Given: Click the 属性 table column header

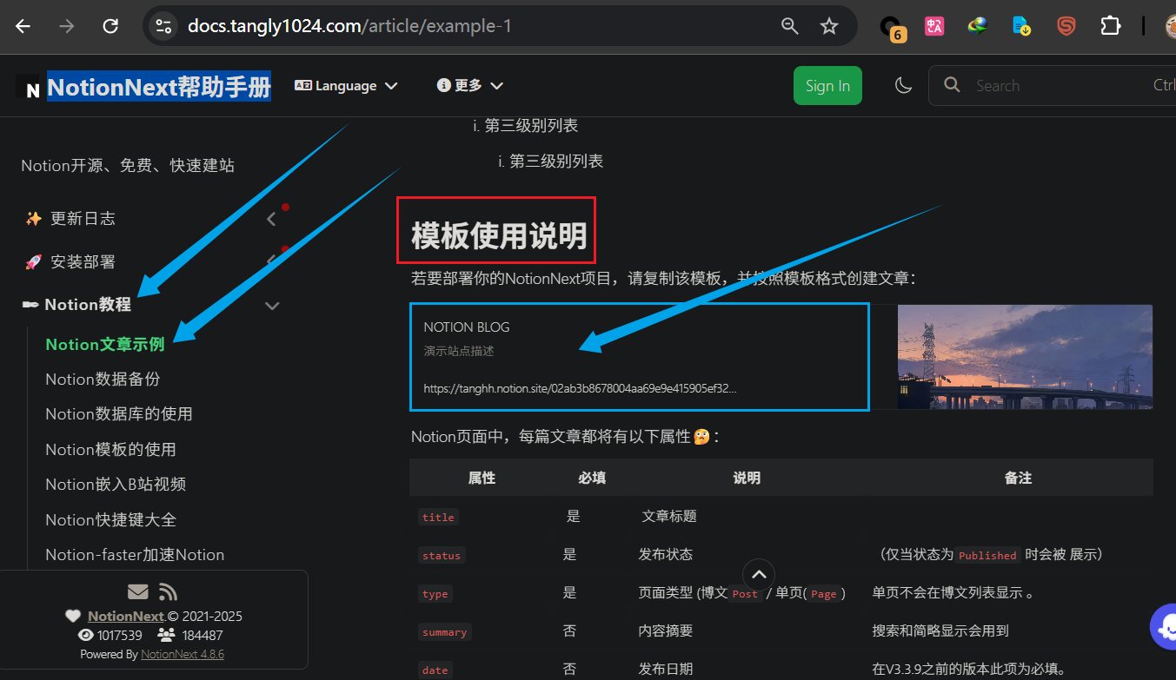Looking at the screenshot, I should pyautogui.click(x=482, y=478).
